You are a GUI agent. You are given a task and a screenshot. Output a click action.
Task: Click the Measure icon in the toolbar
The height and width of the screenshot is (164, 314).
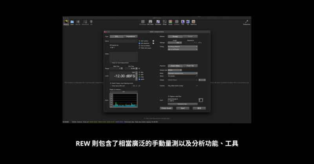point(66,22)
